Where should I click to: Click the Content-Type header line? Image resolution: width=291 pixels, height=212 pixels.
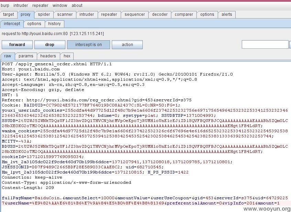(x=66, y=183)
